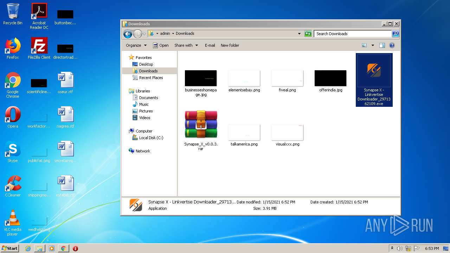Select talkamerica.png thumbnail
The height and width of the screenshot is (253, 450).
tap(244, 135)
